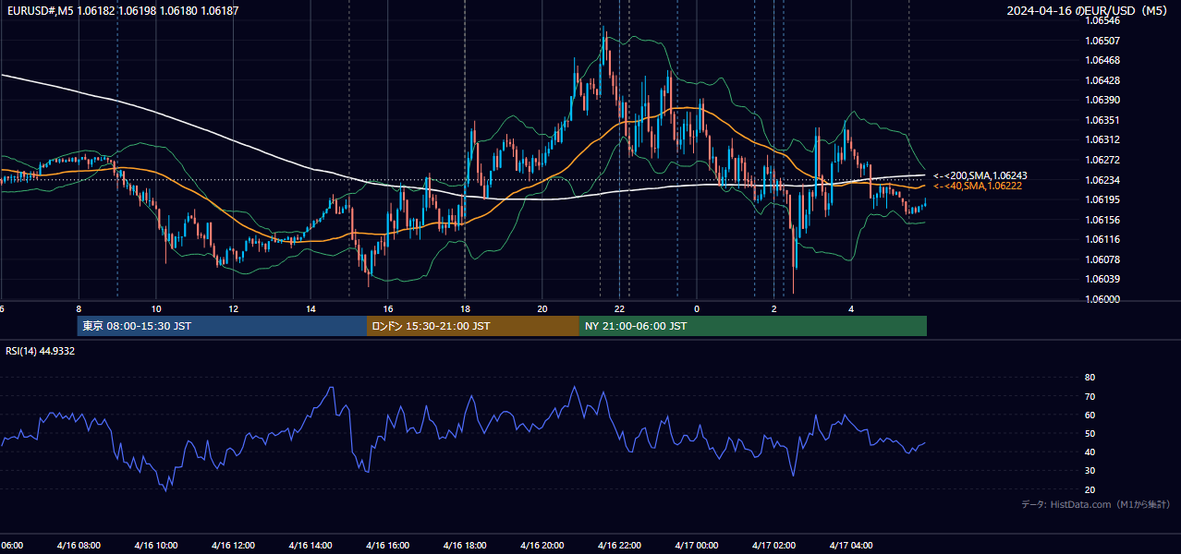Click RSI axis level 30
The height and width of the screenshot is (554, 1181).
[1090, 471]
